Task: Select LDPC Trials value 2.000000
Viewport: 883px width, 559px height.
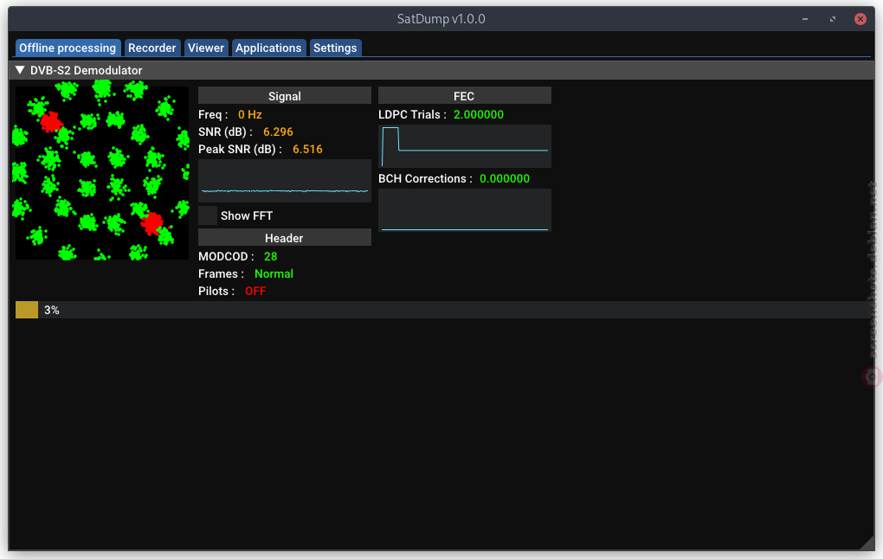Action: pyautogui.click(x=479, y=114)
